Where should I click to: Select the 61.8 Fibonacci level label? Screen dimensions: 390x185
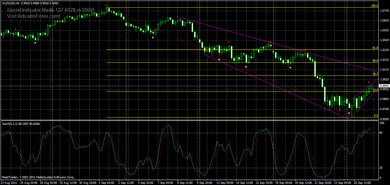point(375,48)
